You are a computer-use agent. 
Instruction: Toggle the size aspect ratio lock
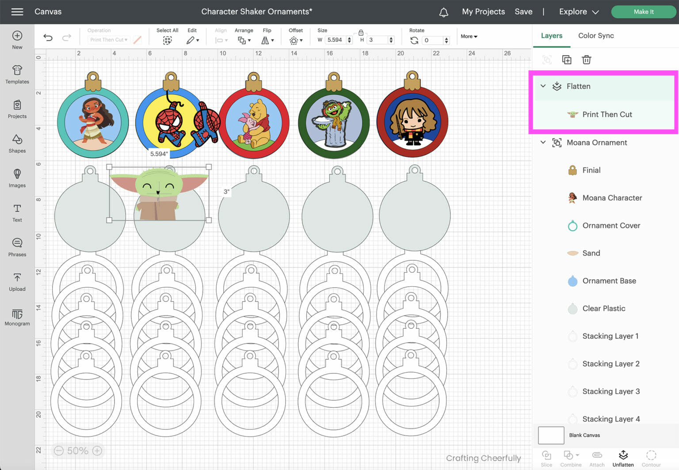361,33
